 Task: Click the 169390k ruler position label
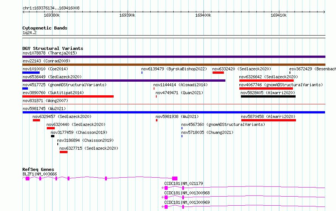pos(127,15)
